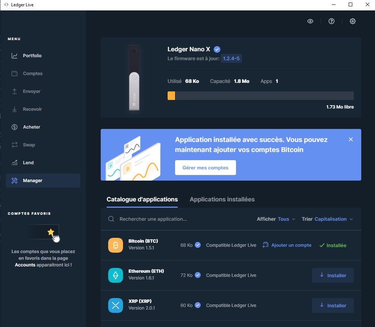Click the Acheter dollar coin icon
Viewport: 375px width, 327px height.
[14, 127]
